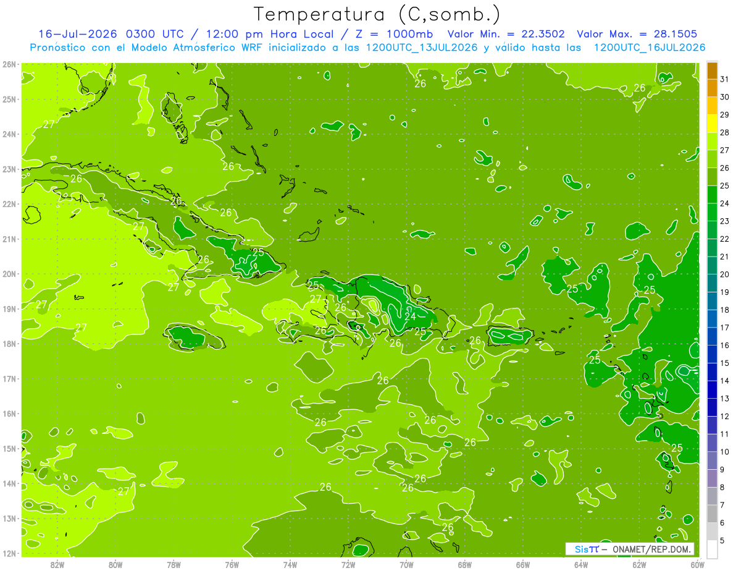
Task: Click the latitude axis label 23N
Action: (9, 169)
